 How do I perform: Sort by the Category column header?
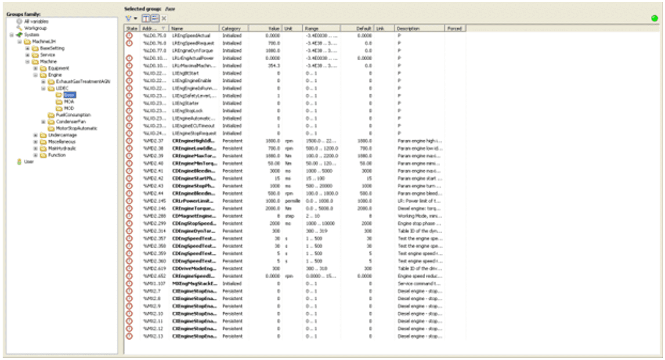click(x=233, y=28)
